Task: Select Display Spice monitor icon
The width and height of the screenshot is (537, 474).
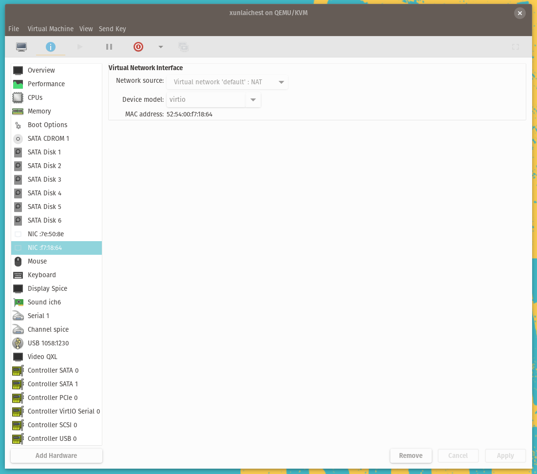Action: pos(18,289)
